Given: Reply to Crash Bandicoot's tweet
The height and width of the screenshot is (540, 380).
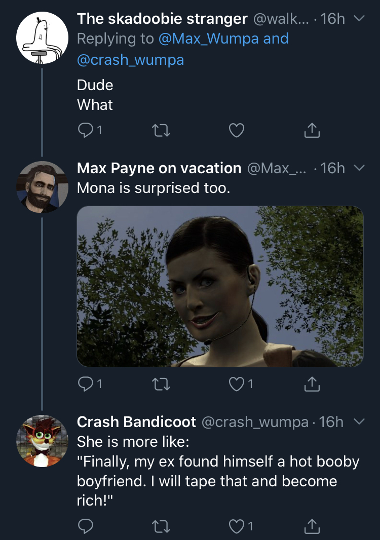Looking at the screenshot, I should (x=86, y=526).
